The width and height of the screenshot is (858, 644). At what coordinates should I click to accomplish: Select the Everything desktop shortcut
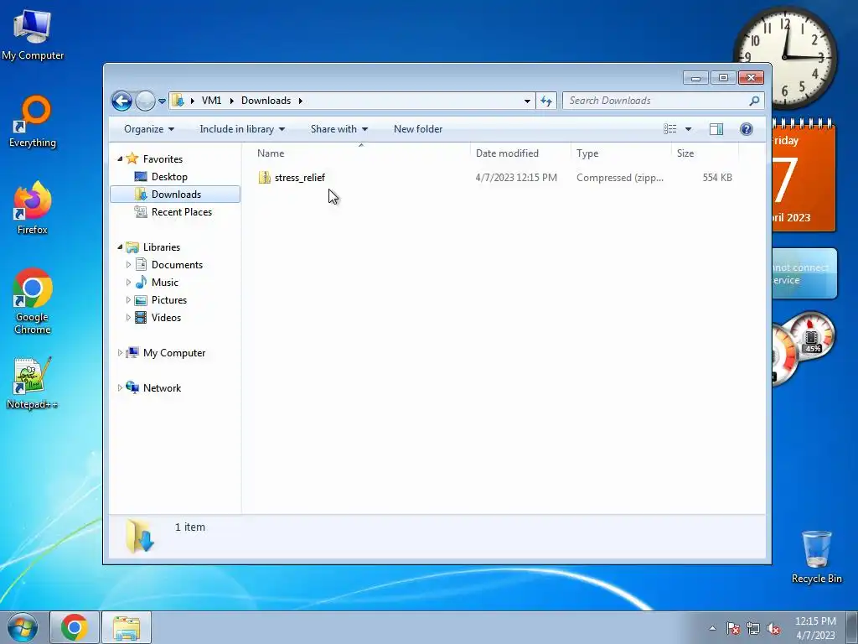click(x=33, y=122)
